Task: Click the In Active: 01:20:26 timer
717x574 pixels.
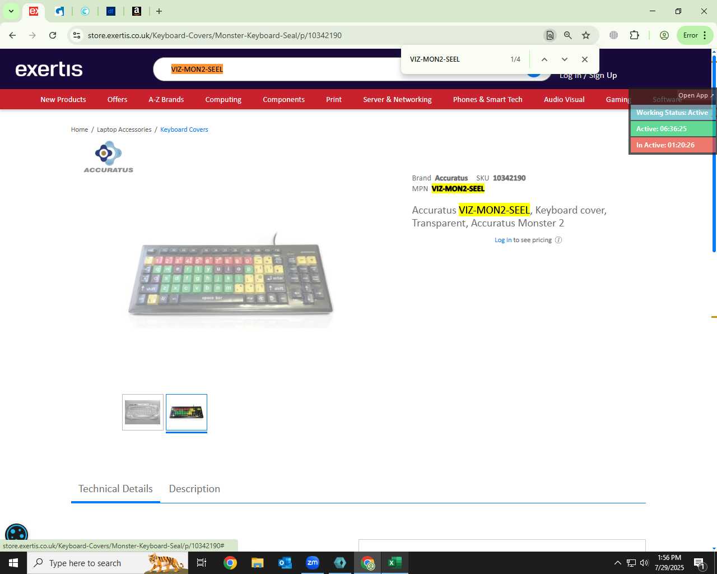Action: coord(672,145)
